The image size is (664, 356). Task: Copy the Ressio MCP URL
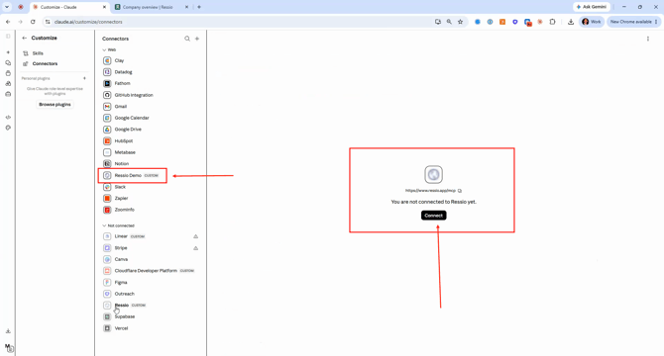click(x=460, y=191)
